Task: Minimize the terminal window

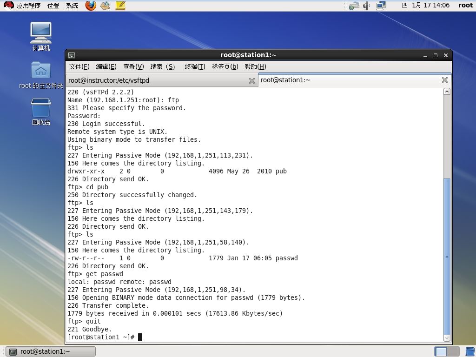Action: 425,55
